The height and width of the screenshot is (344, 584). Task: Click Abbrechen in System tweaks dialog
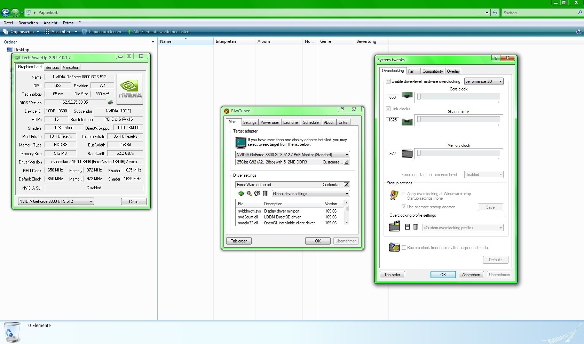tap(471, 275)
